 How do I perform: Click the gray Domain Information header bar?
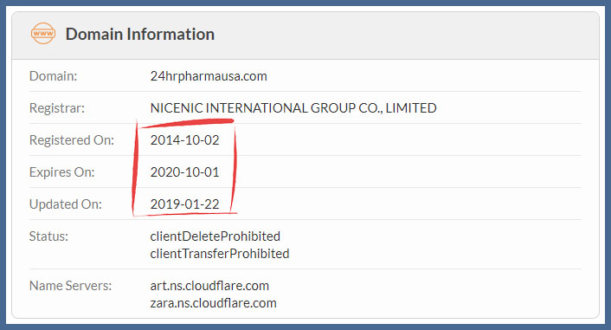pyautogui.click(x=305, y=36)
